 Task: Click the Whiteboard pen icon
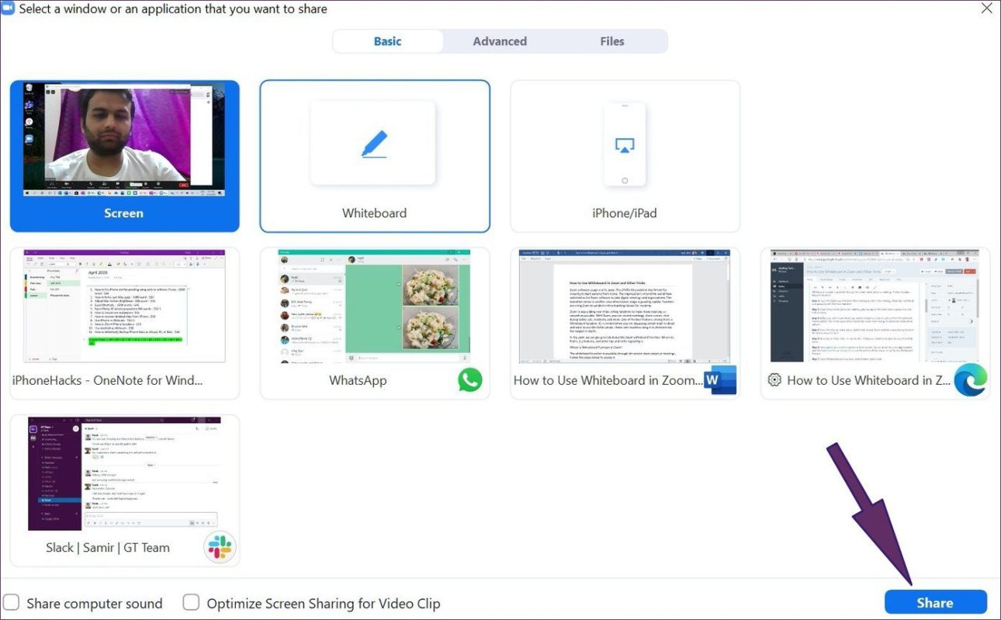[x=374, y=144]
